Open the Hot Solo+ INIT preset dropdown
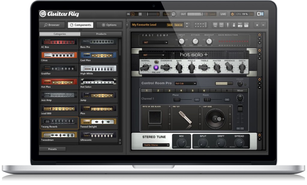Viewport: 307px width, 185px height. pos(154,55)
